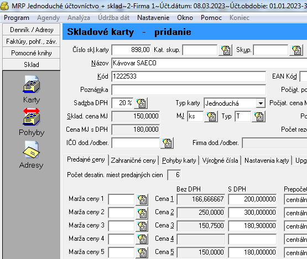
Task: Click the Cena MJ s DPH field
Action: pyautogui.click(x=136, y=129)
